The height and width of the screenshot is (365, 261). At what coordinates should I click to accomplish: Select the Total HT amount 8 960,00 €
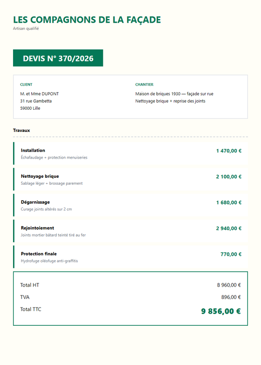point(229,285)
